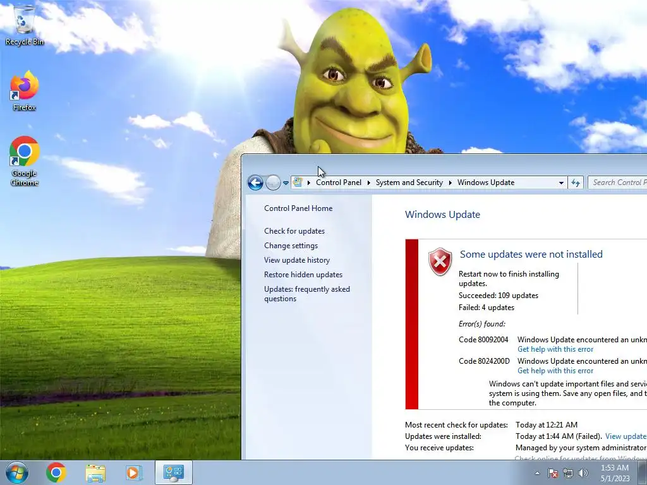This screenshot has height=485, width=647.
Task: Get help for error Code 8024200D
Action: coord(555,371)
